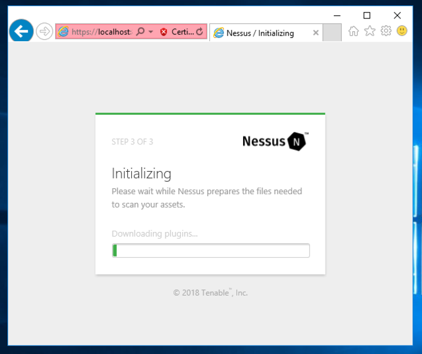Click the 'STEP 3 OF 3' text
Screen dimensions: 422x354
coord(132,142)
